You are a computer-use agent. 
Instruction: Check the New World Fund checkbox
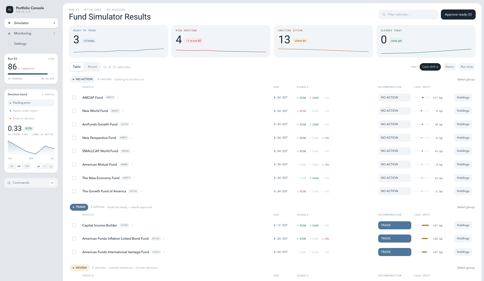[x=74, y=111]
